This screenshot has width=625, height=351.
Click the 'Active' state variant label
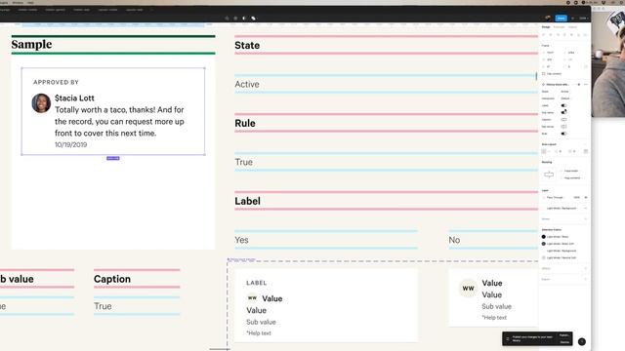(x=247, y=85)
